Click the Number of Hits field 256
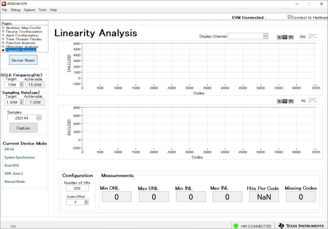The height and width of the screenshot is (229, 328). (x=77, y=188)
